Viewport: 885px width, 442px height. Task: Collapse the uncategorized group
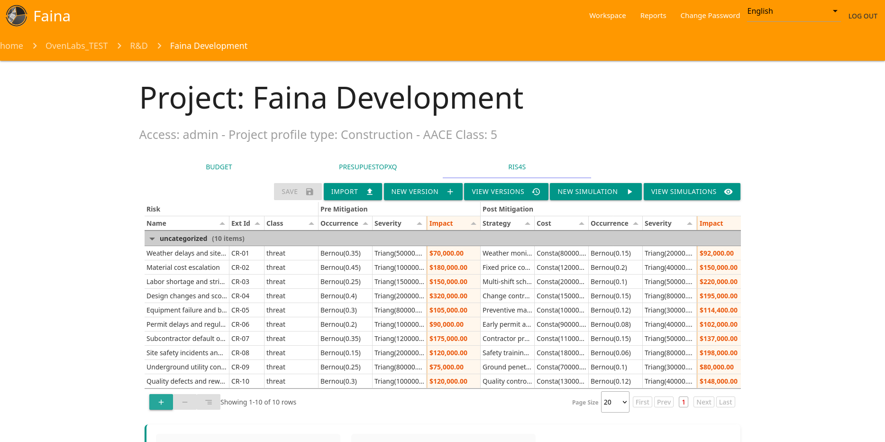pos(152,239)
